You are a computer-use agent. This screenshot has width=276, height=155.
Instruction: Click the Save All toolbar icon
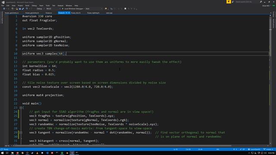(23, 9)
